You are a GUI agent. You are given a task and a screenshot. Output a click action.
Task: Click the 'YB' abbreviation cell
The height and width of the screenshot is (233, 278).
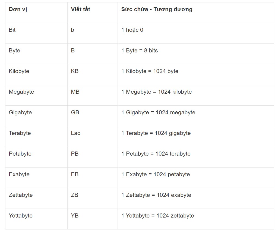pyautogui.click(x=75, y=216)
